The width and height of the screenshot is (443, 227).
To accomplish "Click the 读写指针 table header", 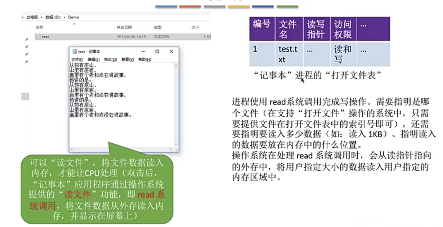I will (x=317, y=29).
